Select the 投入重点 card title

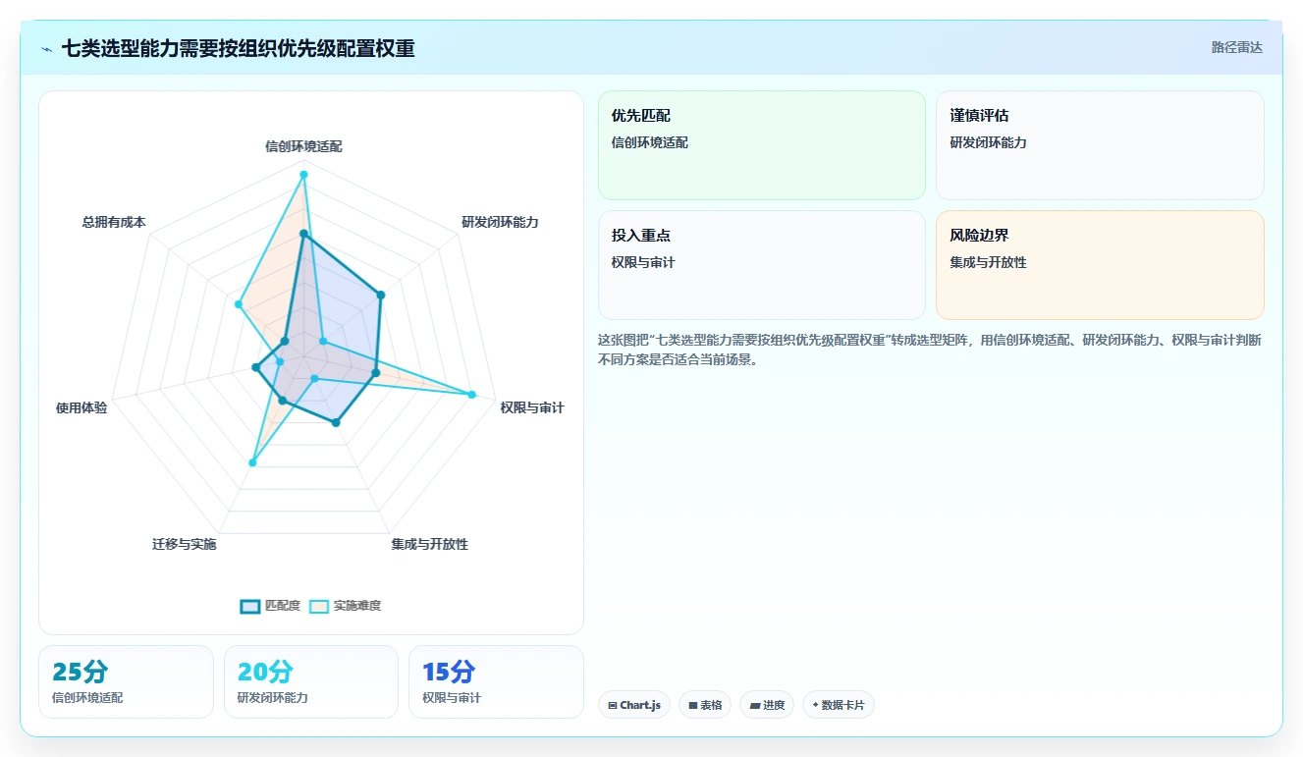[x=641, y=236]
